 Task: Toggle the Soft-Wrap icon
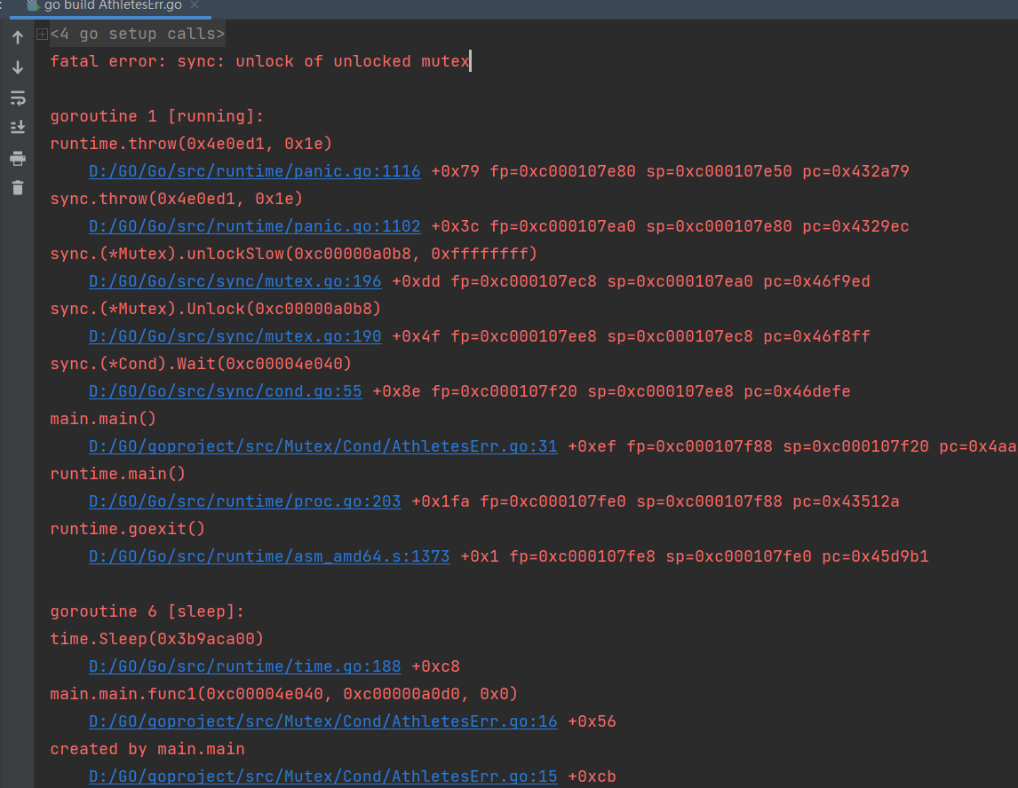pyautogui.click(x=18, y=98)
